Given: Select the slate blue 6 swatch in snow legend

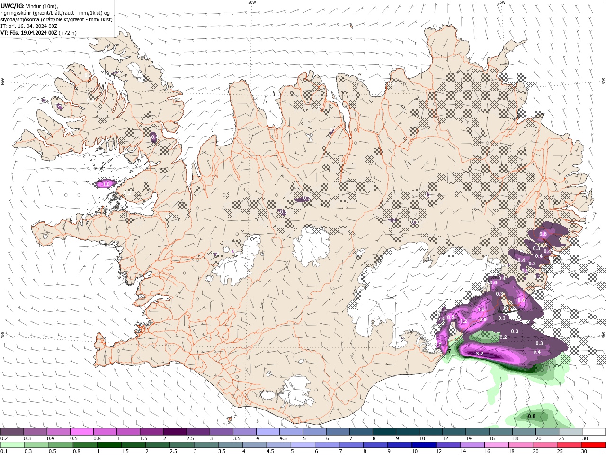Looking at the screenshot, I should click(338, 432).
